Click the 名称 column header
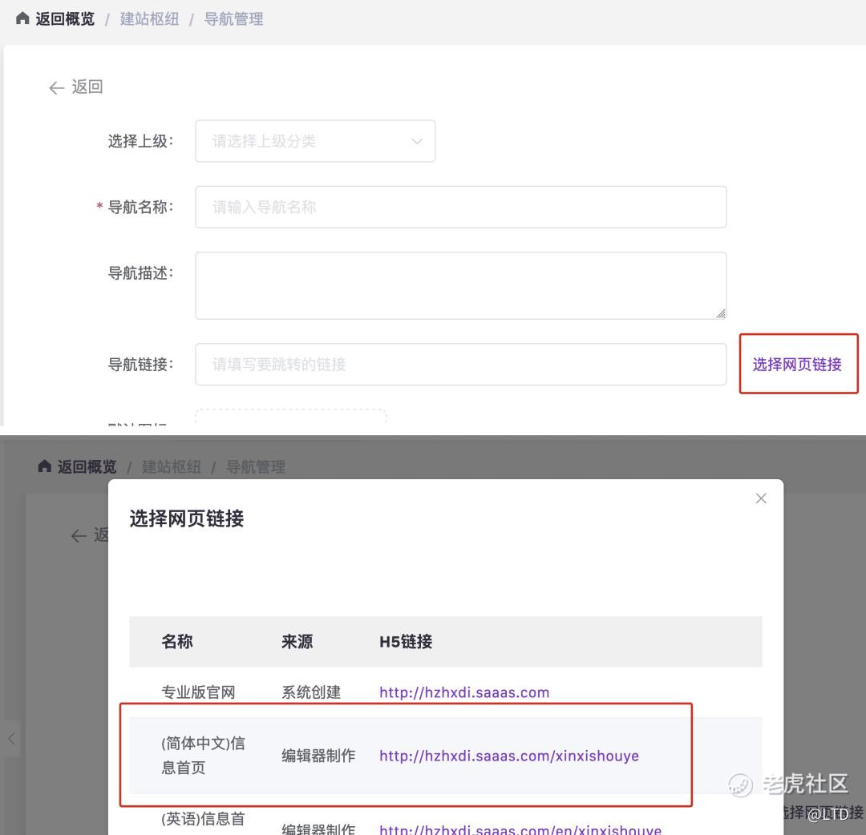866x835 pixels. tap(177, 641)
